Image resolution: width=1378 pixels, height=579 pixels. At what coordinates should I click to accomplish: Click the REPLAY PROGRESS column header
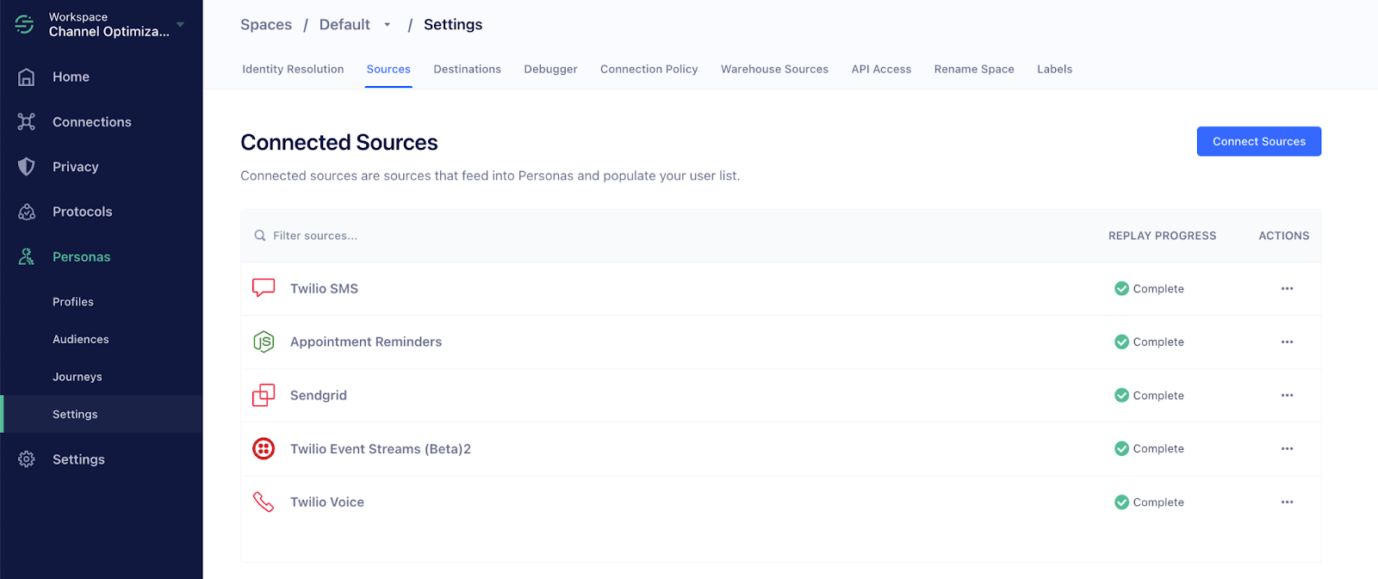pyautogui.click(x=1162, y=236)
